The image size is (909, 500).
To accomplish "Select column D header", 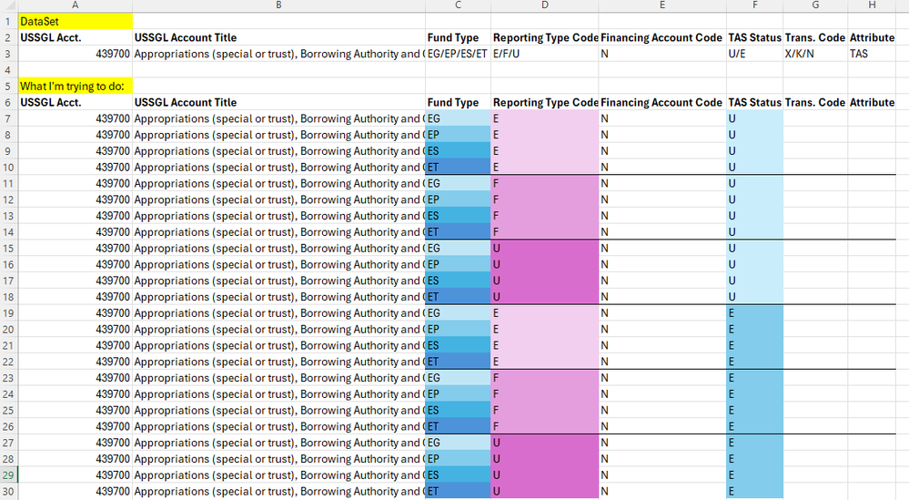I will (545, 5).
